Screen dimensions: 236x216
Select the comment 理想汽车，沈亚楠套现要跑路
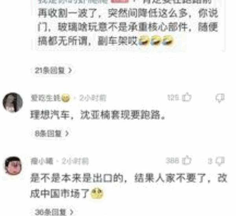click(98, 115)
